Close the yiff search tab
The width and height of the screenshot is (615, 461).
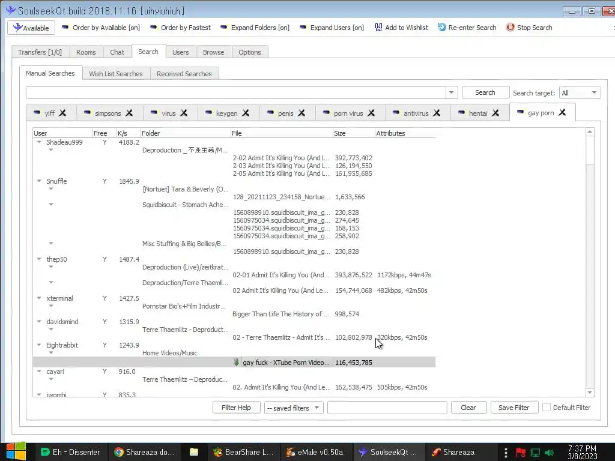tap(62, 113)
